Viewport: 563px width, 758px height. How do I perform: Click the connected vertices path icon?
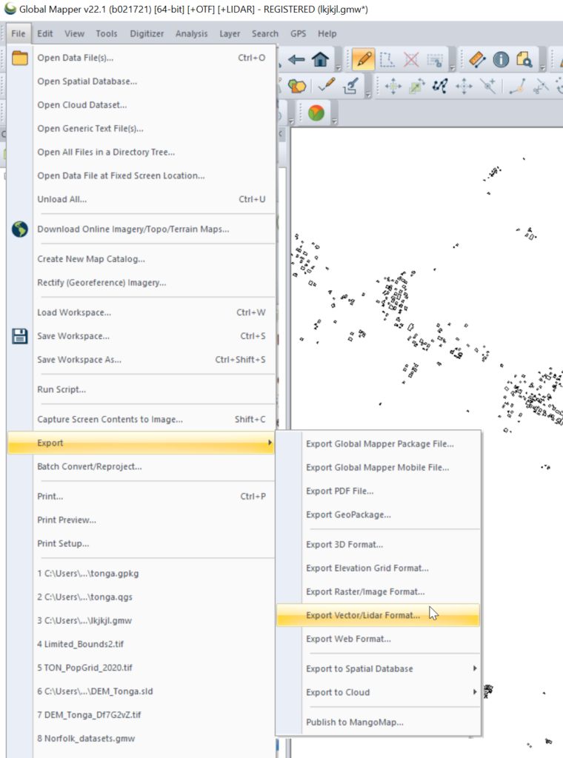click(x=440, y=86)
